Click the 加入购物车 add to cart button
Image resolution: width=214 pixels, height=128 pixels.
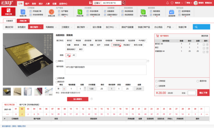(78, 99)
